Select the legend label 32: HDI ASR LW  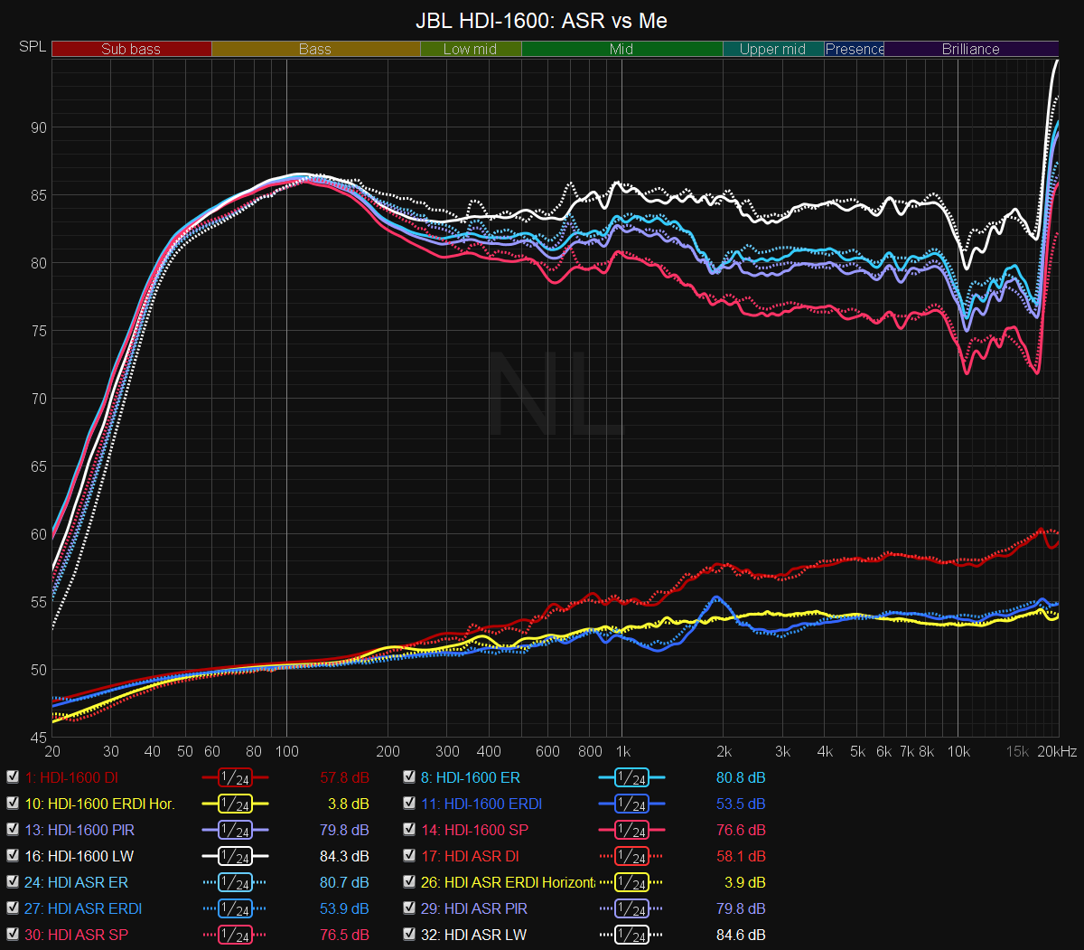pos(474,935)
